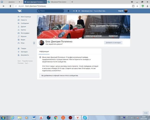Select the Информация tab
The height and width of the screenshot is (120, 150).
point(44,51)
